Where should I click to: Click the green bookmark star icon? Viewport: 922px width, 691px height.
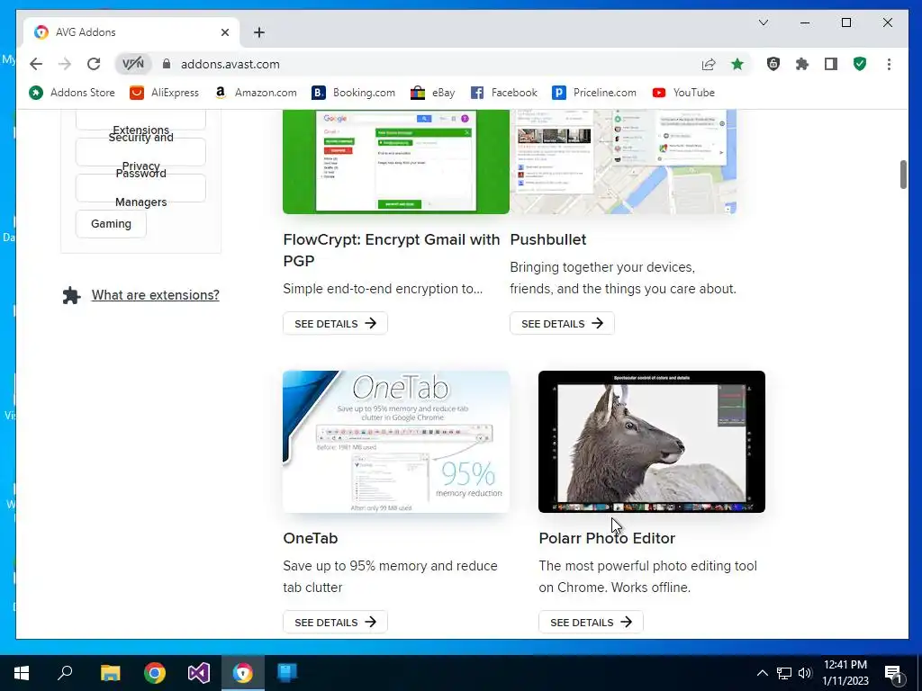[x=737, y=64]
